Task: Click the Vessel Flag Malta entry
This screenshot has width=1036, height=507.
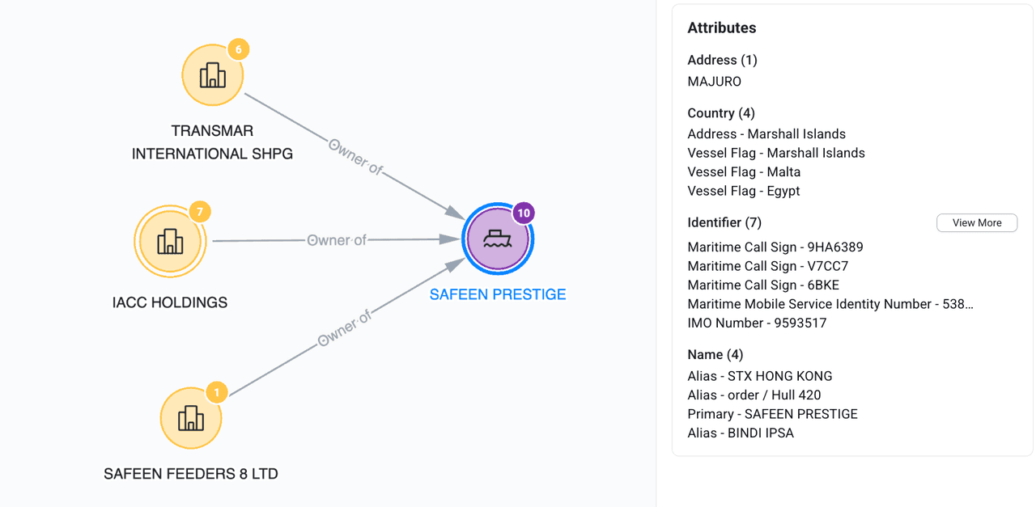Action: point(744,172)
